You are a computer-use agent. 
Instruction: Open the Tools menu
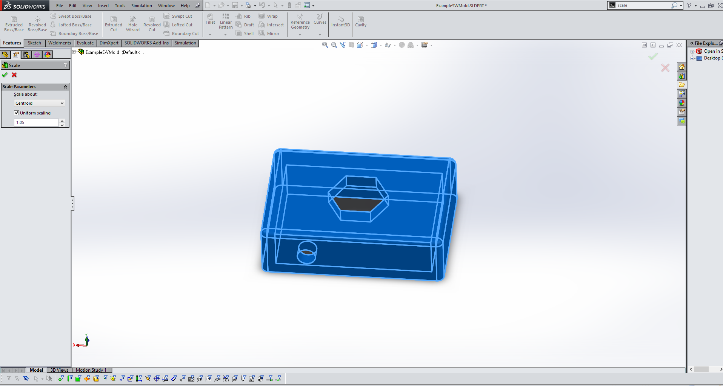120,6
